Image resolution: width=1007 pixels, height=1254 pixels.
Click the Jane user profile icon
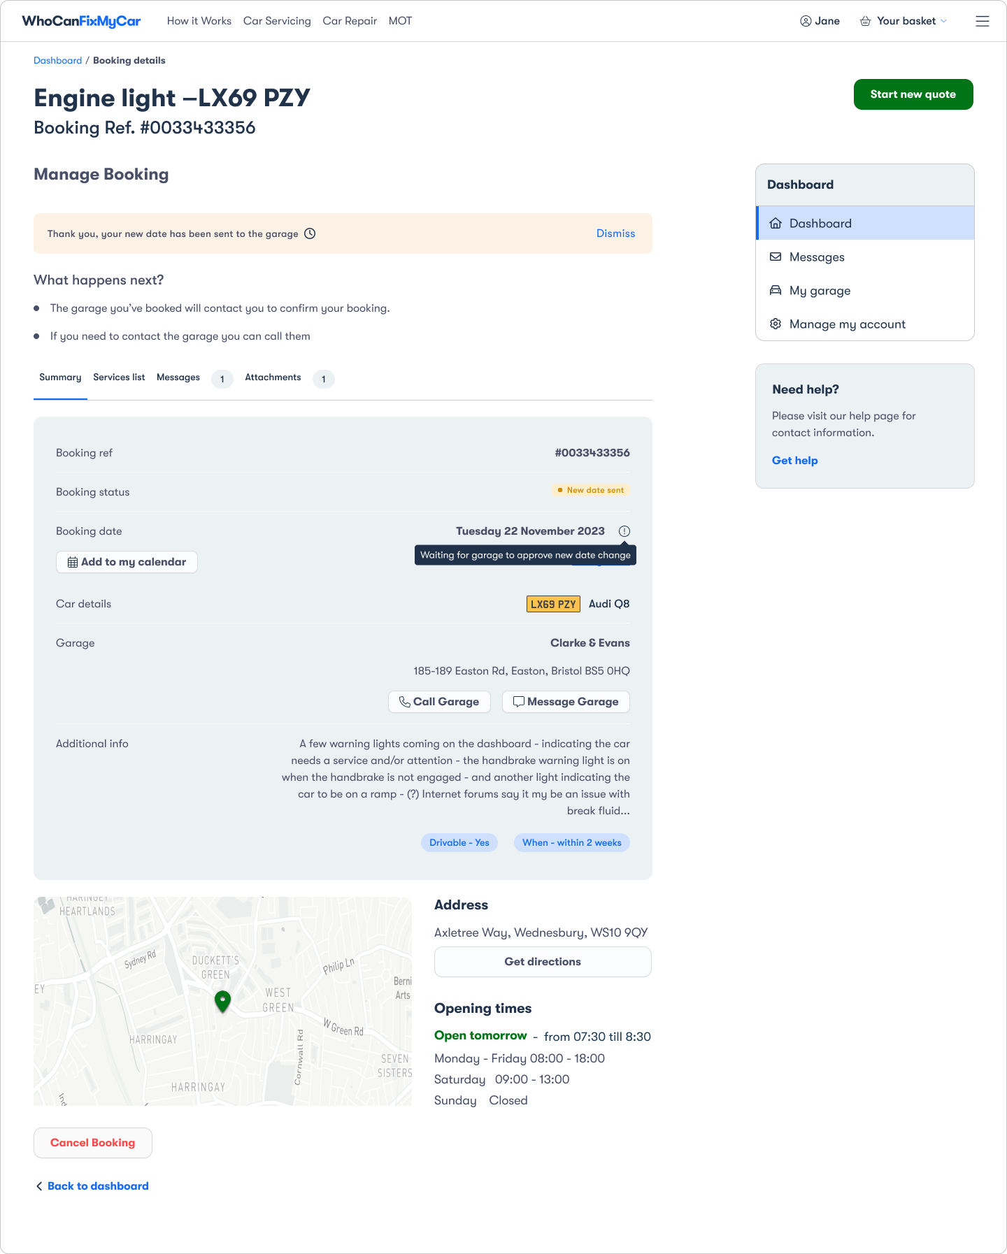806,21
